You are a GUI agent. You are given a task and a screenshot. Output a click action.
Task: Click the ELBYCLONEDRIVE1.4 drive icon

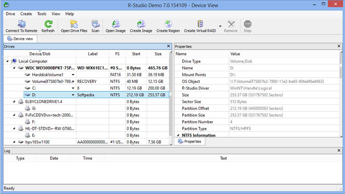point(21,101)
